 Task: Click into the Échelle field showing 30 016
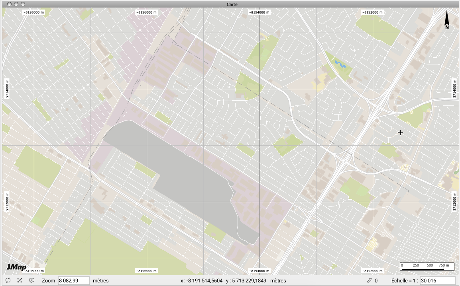pos(438,280)
